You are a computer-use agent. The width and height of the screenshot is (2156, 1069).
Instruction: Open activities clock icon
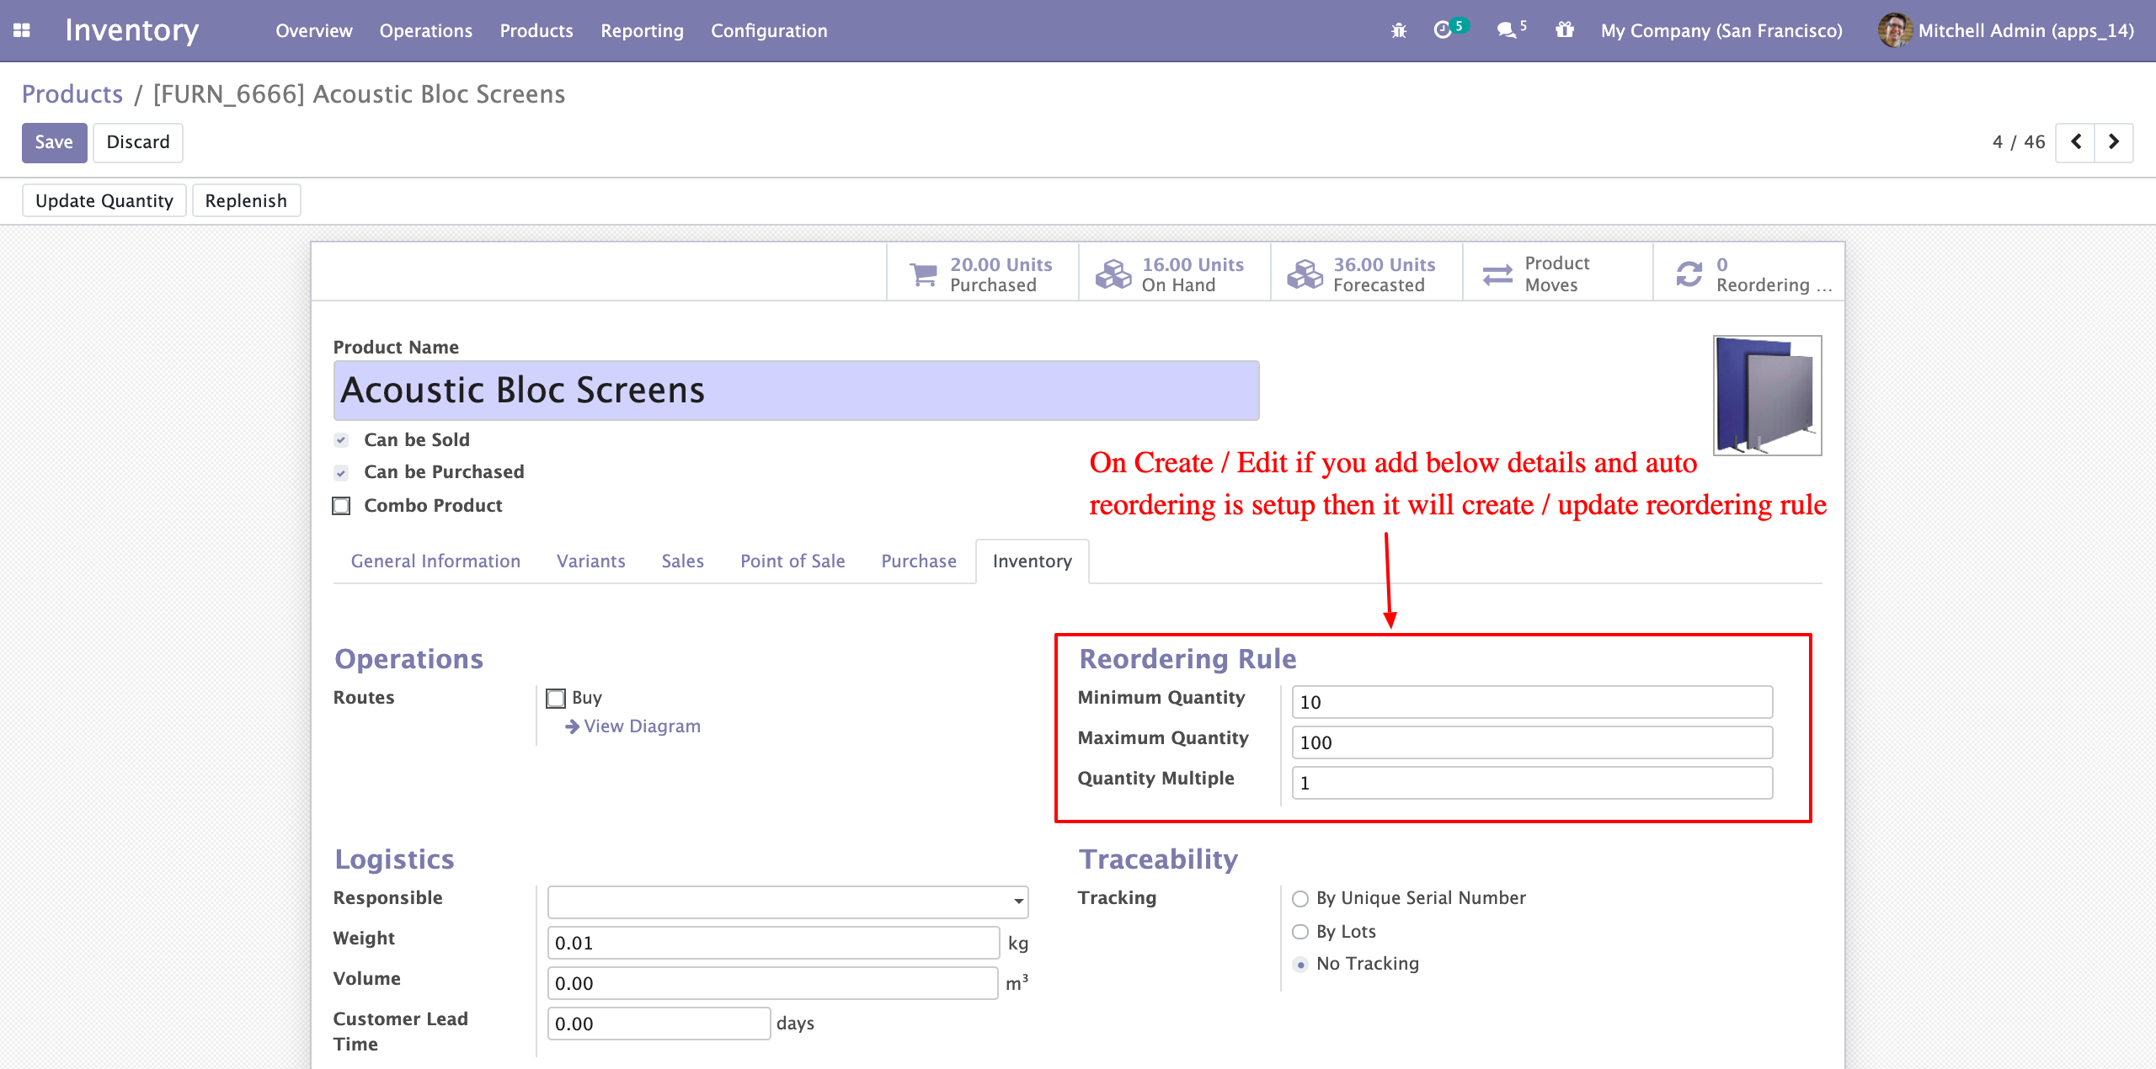click(x=1444, y=30)
